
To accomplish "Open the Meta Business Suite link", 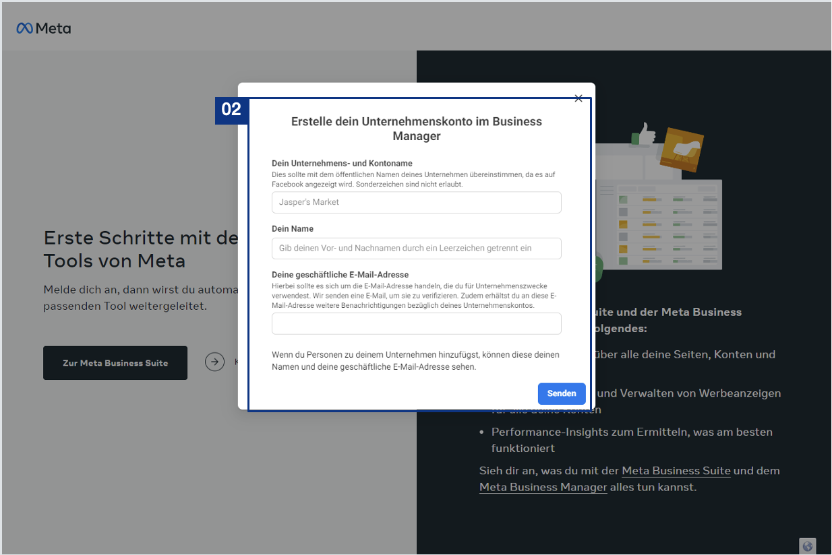I will 676,471.
